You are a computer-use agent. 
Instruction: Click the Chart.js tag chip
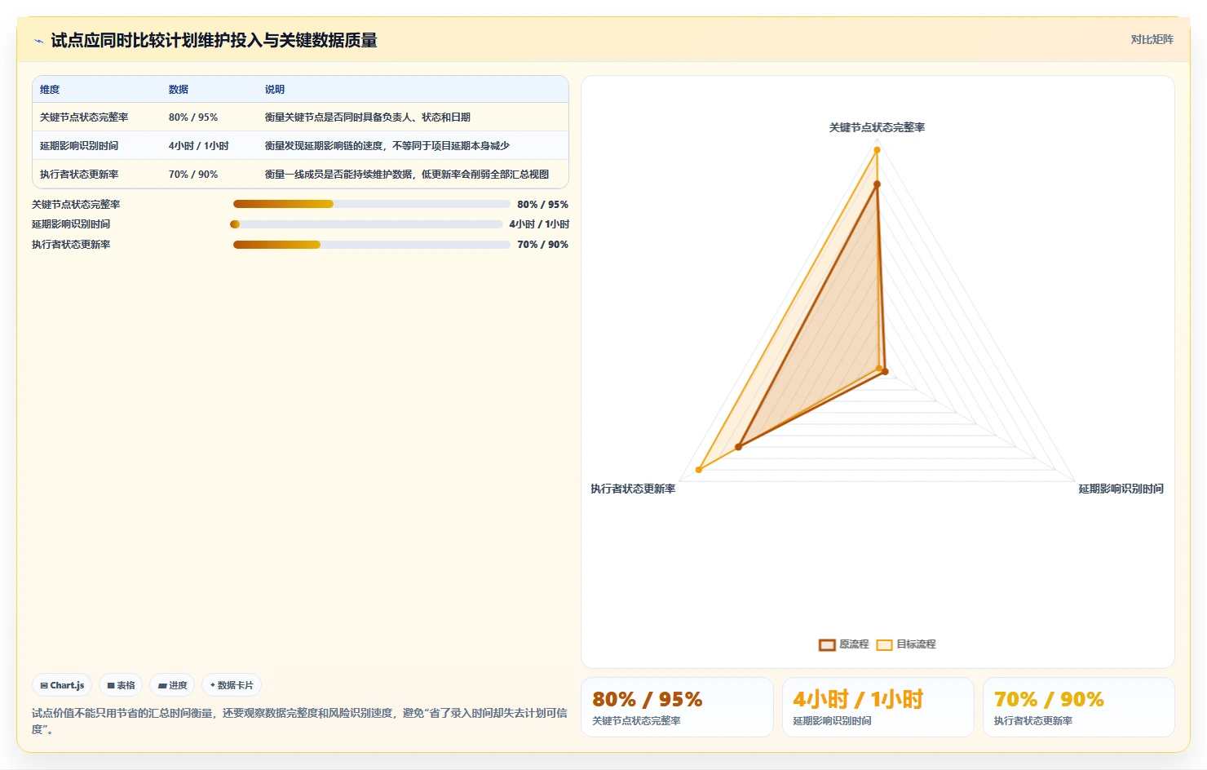pos(63,685)
